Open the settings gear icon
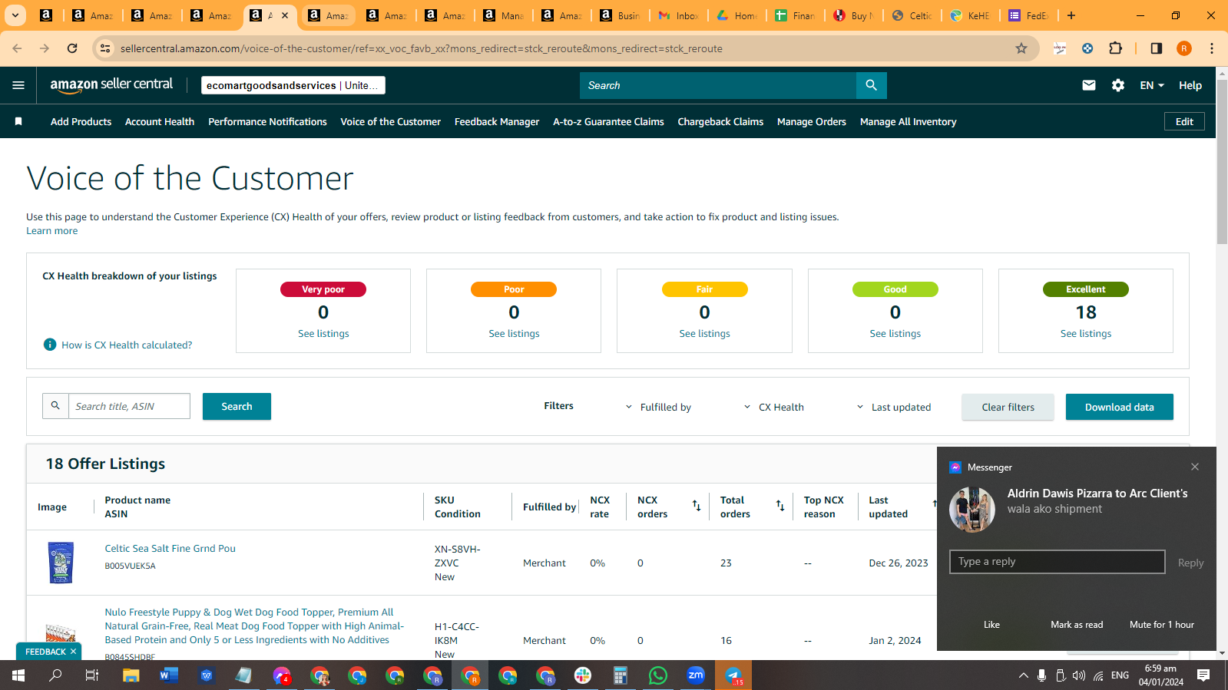 pos(1118,85)
